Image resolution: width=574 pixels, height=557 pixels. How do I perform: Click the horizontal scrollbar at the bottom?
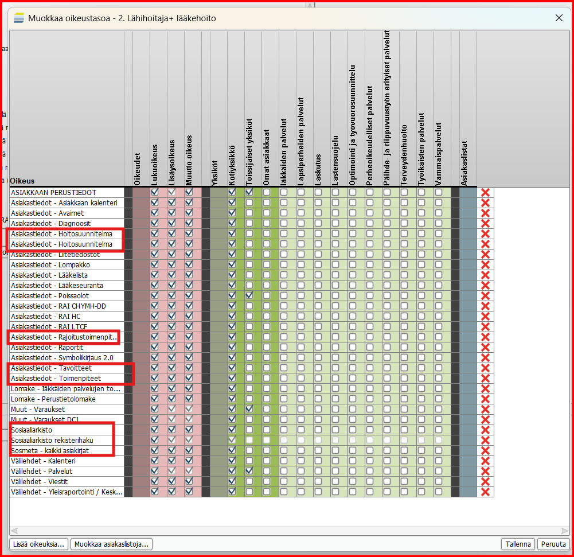[x=287, y=531]
